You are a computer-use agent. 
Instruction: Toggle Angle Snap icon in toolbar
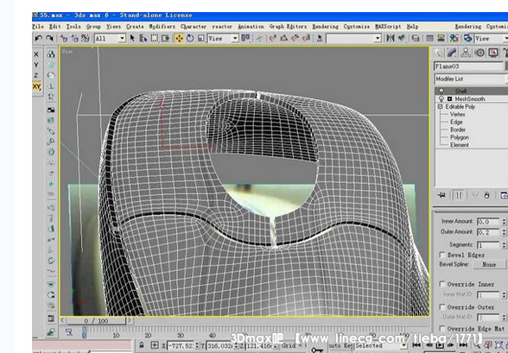point(283,38)
